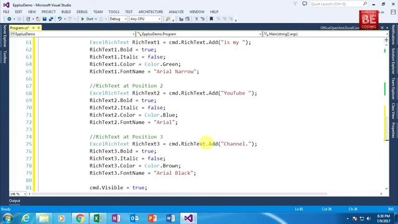Pin the Program.cs tab
The width and height of the screenshot is (398, 224).
coord(34,27)
